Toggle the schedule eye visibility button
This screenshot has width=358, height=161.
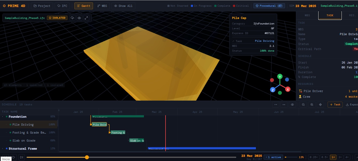click(x=292, y=105)
